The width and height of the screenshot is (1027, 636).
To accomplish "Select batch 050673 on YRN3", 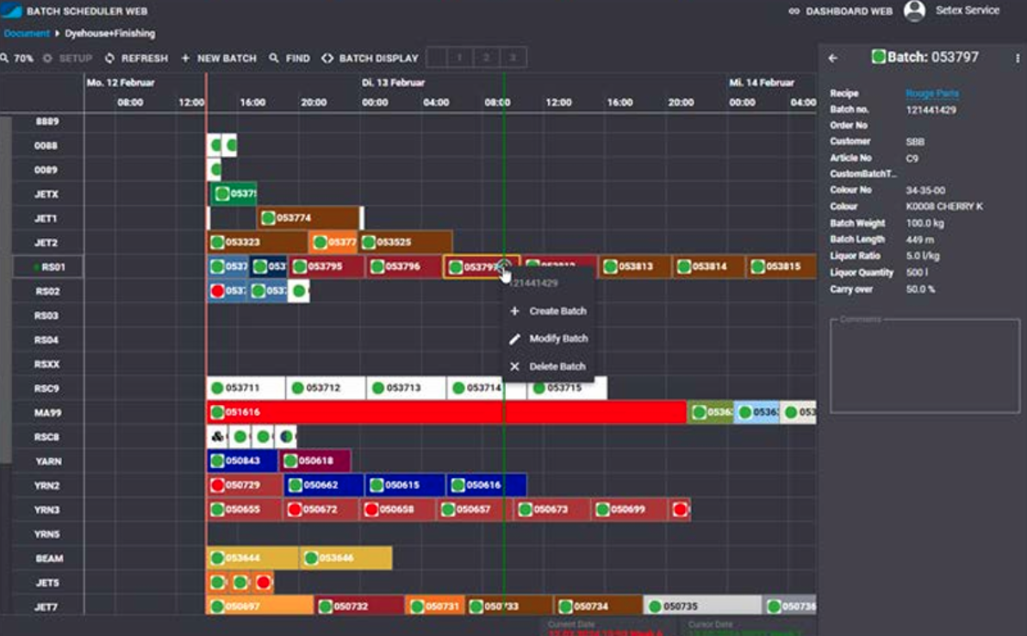I will click(x=551, y=509).
